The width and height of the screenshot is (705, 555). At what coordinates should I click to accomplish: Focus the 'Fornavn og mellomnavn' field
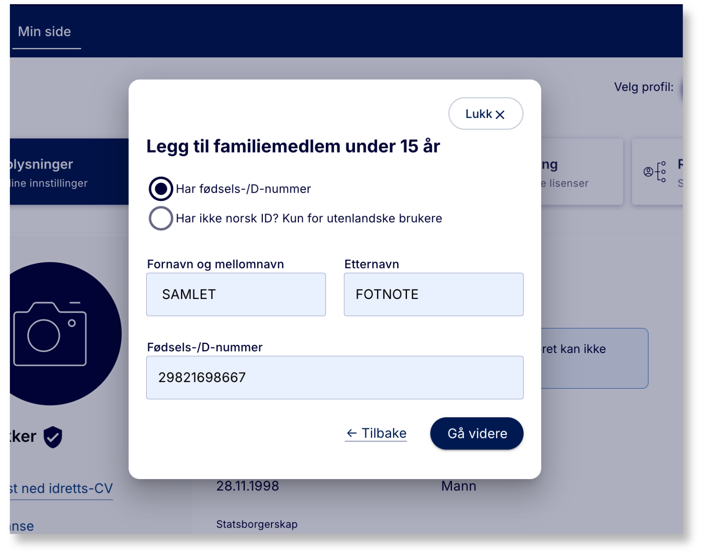click(236, 295)
